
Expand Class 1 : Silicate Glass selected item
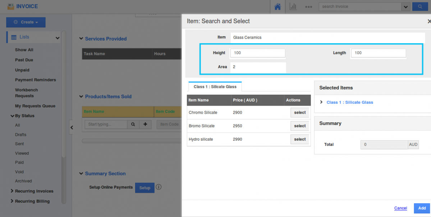[321, 102]
